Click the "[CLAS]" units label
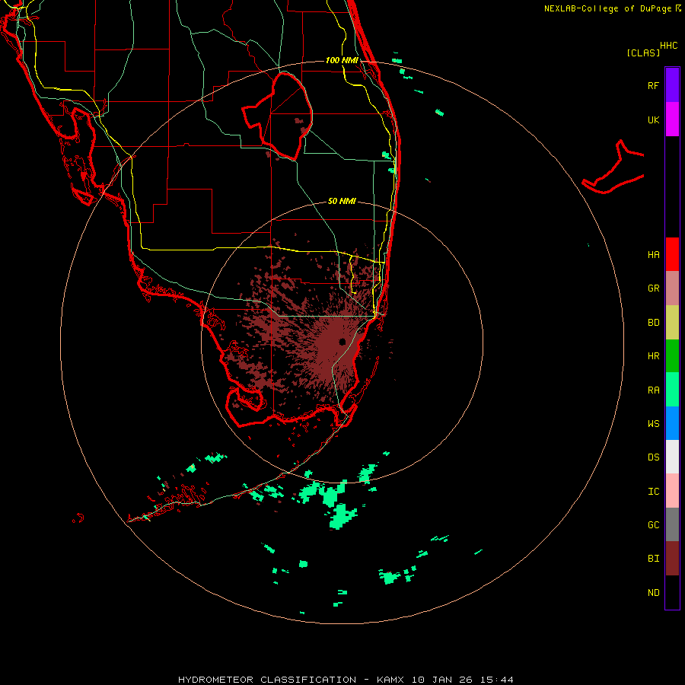Viewport: 685px width, 685px height. (x=643, y=53)
